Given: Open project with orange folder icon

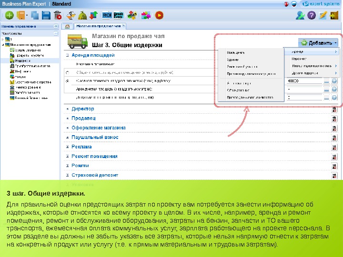Looking at the screenshot, I should pos(21,15).
